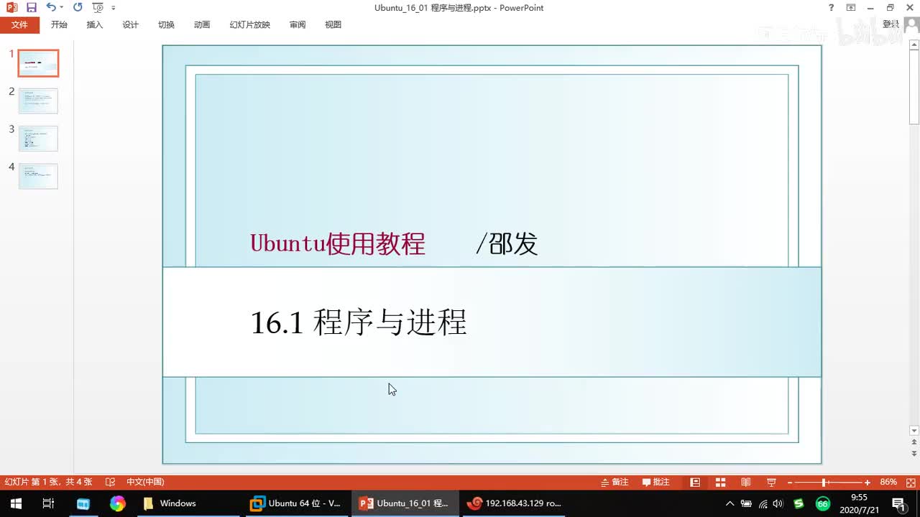The width and height of the screenshot is (920, 517).
Task: Click the zoom in plus button
Action: (x=868, y=482)
